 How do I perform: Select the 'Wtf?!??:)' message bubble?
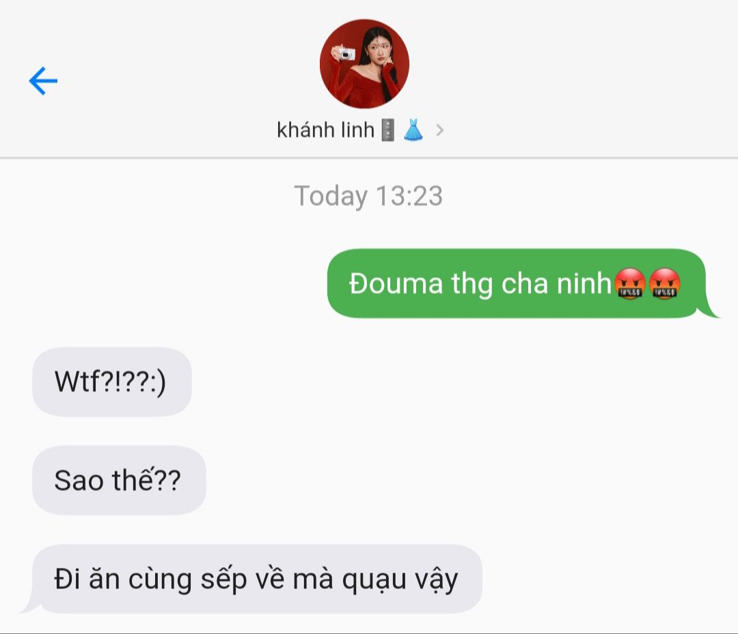[x=112, y=381]
